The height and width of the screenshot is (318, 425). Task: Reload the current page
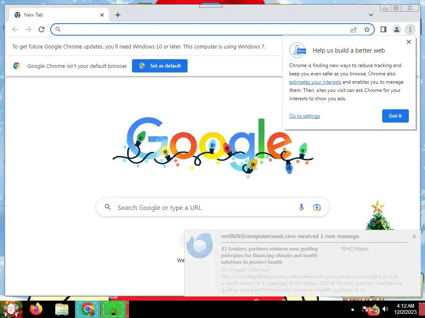click(42, 29)
